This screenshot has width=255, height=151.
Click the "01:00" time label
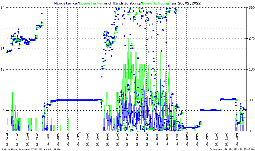17,137
